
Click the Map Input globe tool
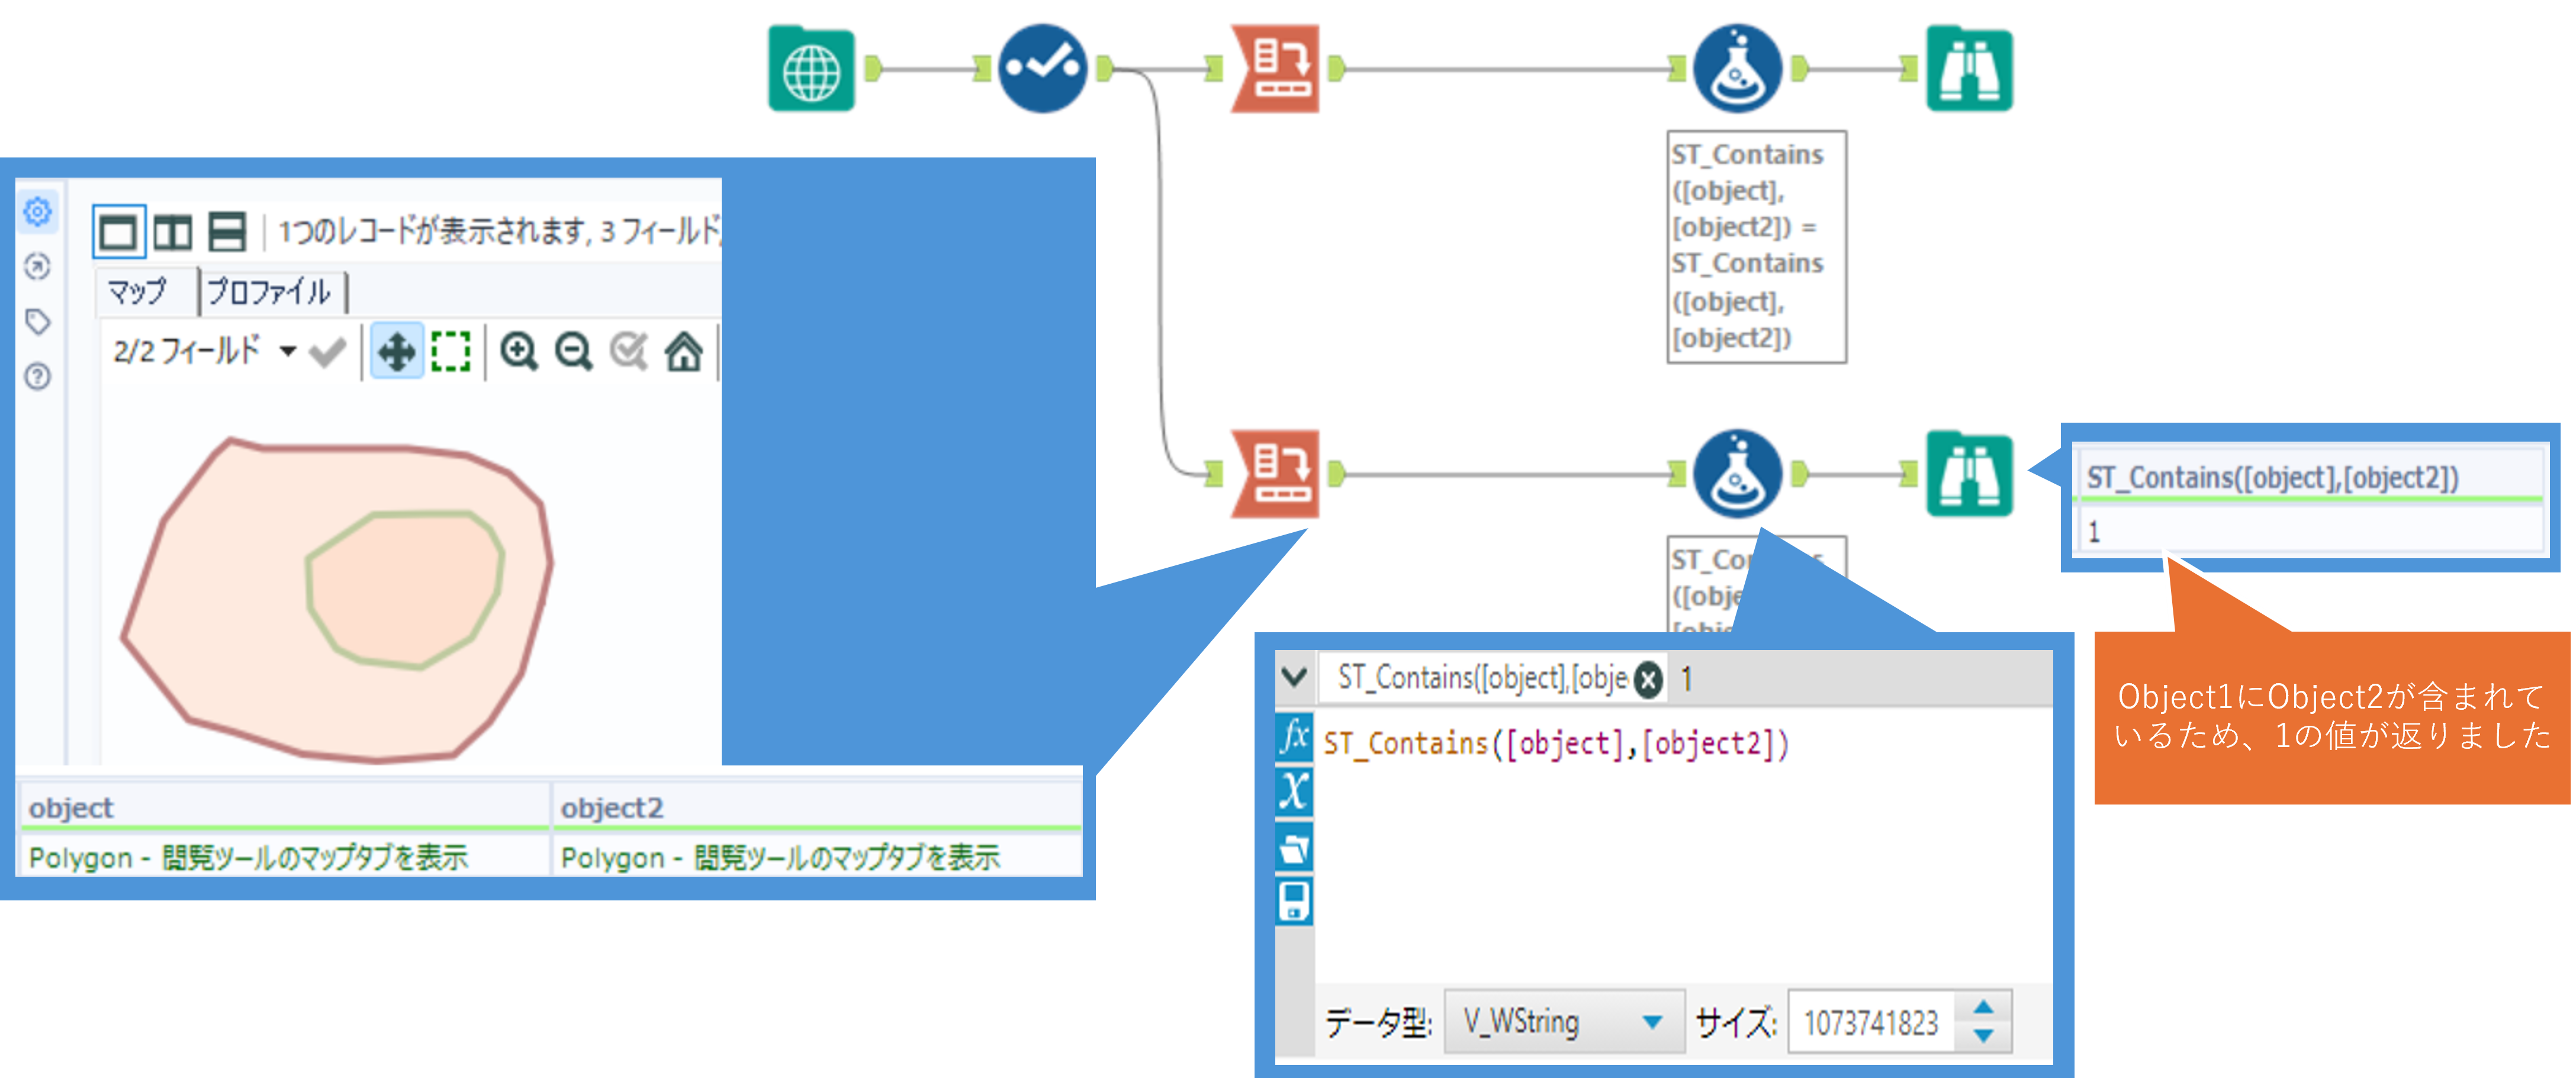pyautogui.click(x=811, y=69)
